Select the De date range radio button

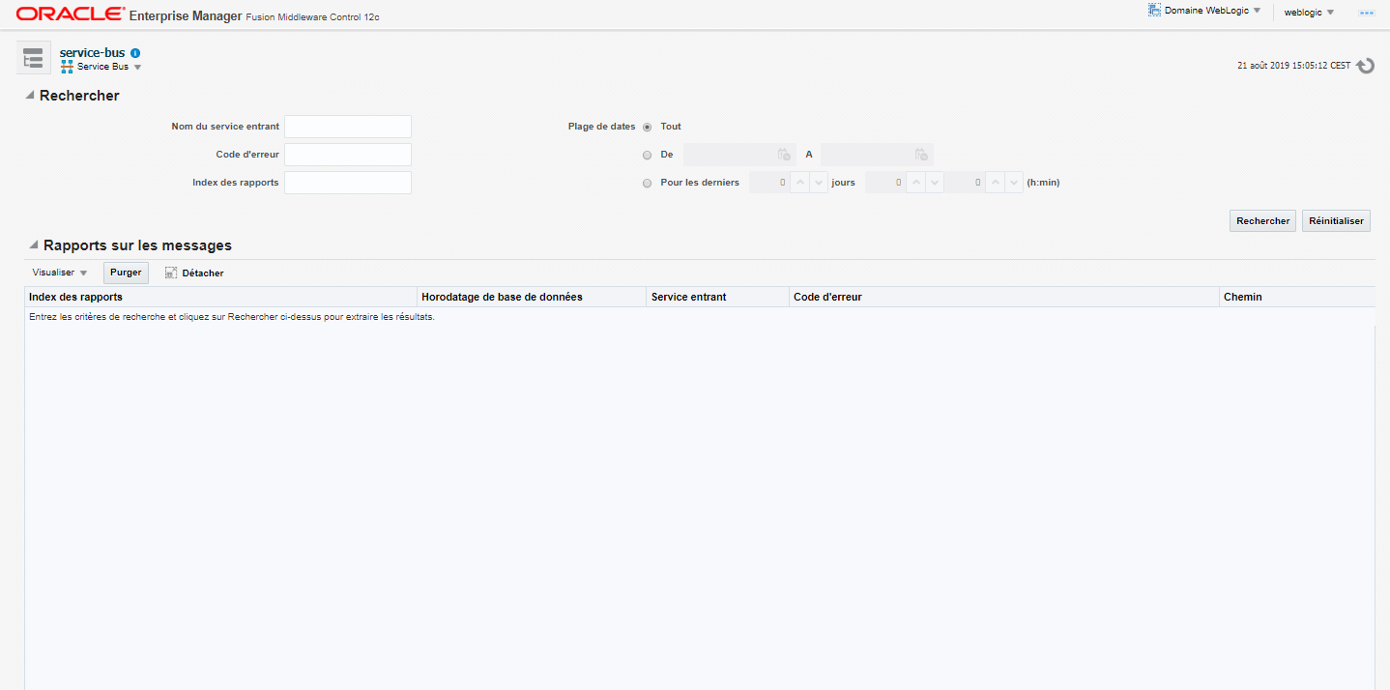pyautogui.click(x=647, y=155)
